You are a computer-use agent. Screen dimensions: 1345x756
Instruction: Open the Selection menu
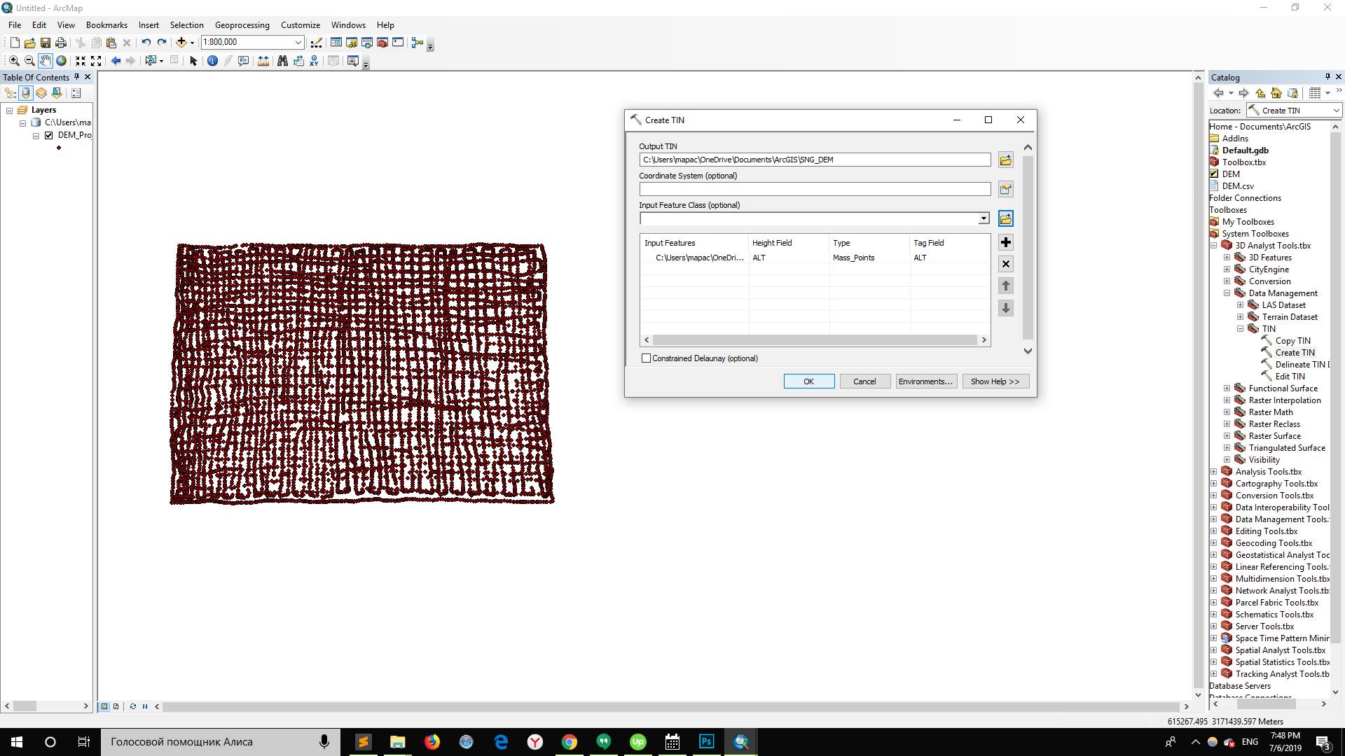pos(186,24)
